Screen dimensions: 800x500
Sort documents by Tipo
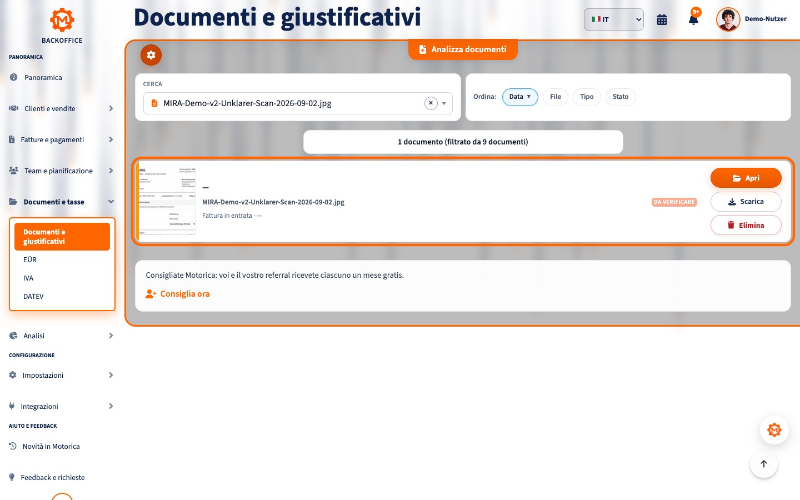click(x=587, y=97)
